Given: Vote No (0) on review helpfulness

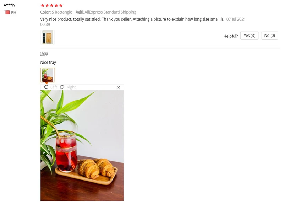Looking at the screenshot, I should (269, 36).
